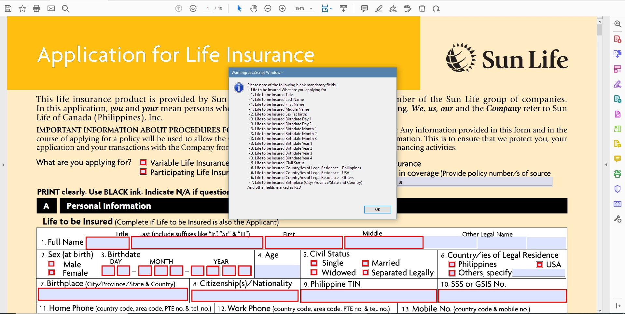Select the Highlight pen tool
The height and width of the screenshot is (314, 625).
(379, 8)
